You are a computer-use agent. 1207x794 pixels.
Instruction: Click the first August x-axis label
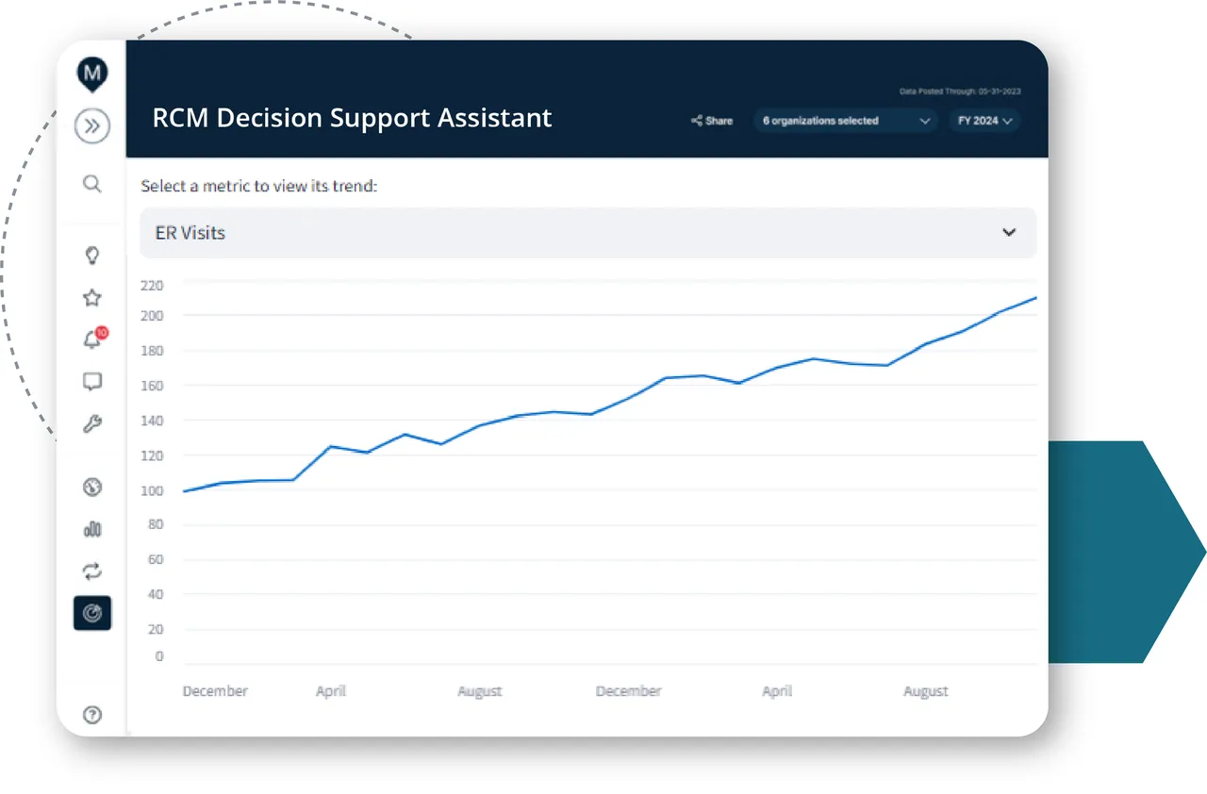pyautogui.click(x=480, y=691)
